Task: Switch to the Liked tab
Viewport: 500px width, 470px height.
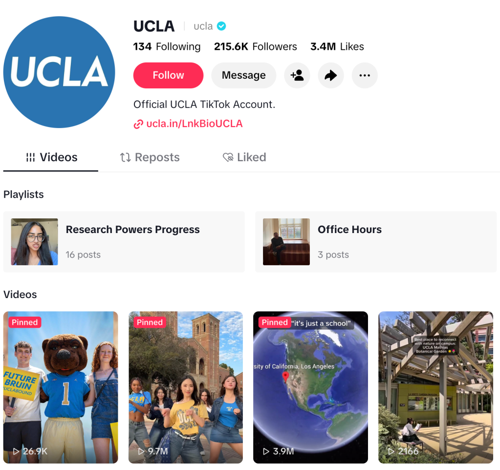Action: tap(244, 157)
